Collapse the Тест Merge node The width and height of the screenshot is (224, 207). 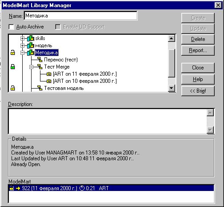31,67
